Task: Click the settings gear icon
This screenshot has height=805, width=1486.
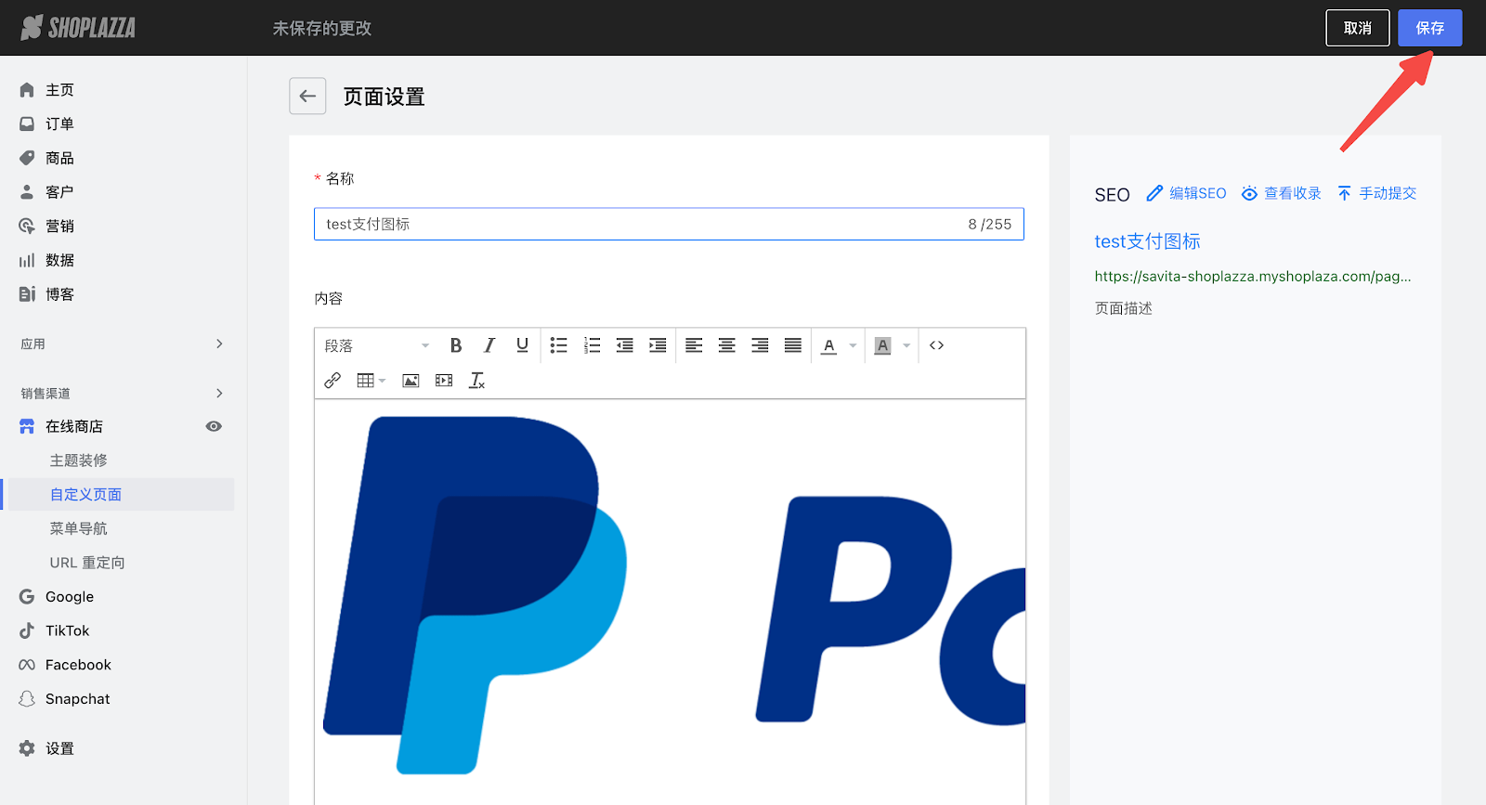Action: tap(27, 748)
